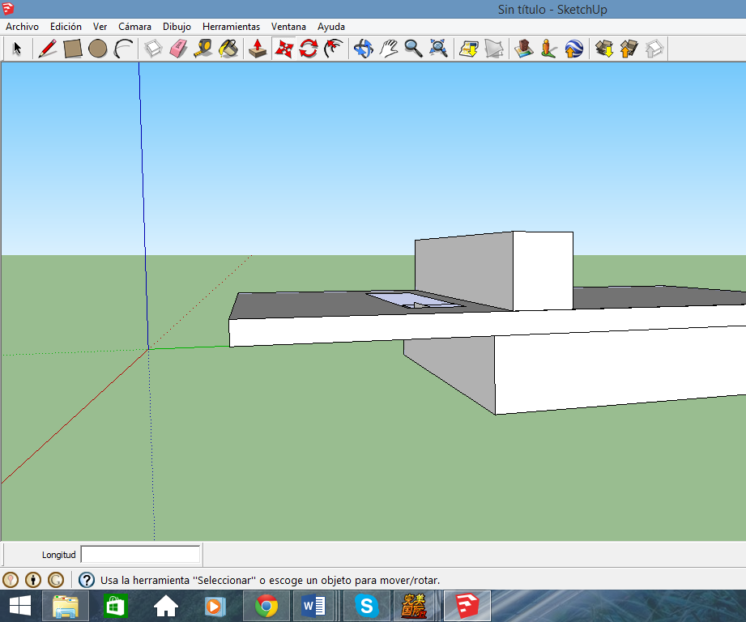Select the Desplazar hand pan tool

(387, 49)
